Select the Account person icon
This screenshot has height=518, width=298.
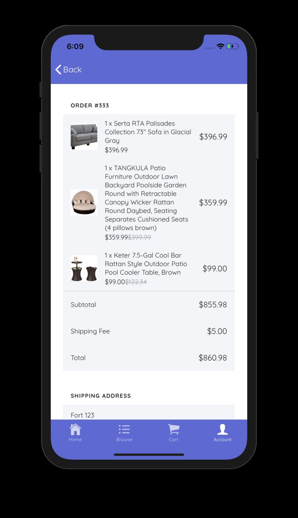tap(223, 429)
